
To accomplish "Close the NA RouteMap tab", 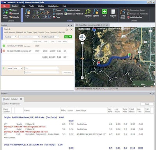I will (x=107, y=25).
